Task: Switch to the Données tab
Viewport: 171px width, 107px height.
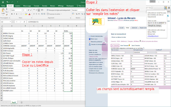Action: point(45,6)
